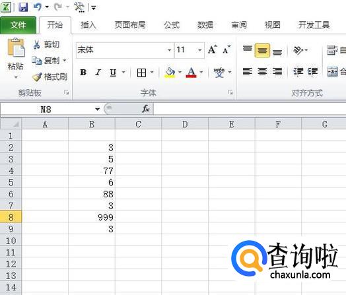Click the Increase Font Size icon
The width and height of the screenshot is (346, 295).
[213, 49]
